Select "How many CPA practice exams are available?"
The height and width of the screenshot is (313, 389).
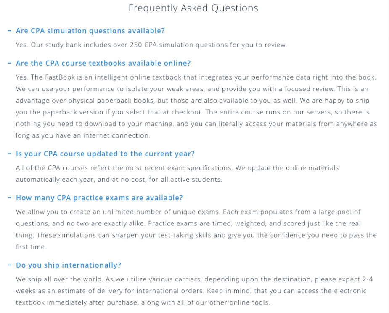pyautogui.click(x=99, y=198)
